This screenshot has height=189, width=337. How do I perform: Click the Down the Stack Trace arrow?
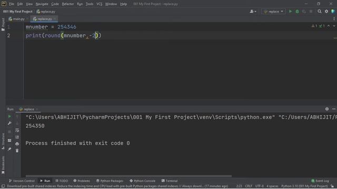[17, 123]
